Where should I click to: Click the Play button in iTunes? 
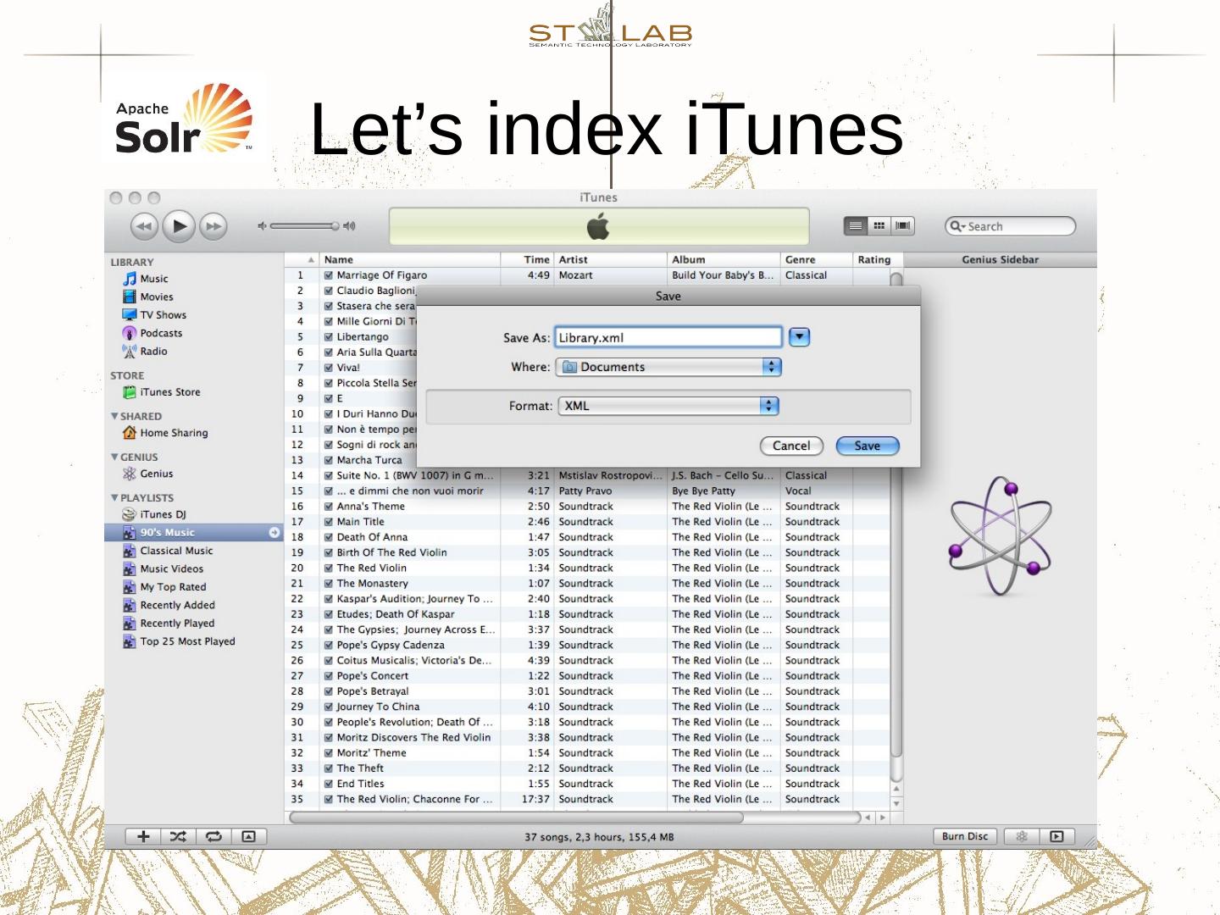click(179, 226)
